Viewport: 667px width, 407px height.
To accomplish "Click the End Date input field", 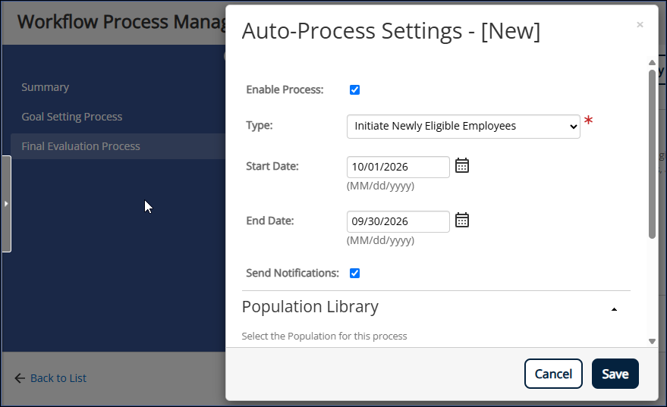I will 398,221.
